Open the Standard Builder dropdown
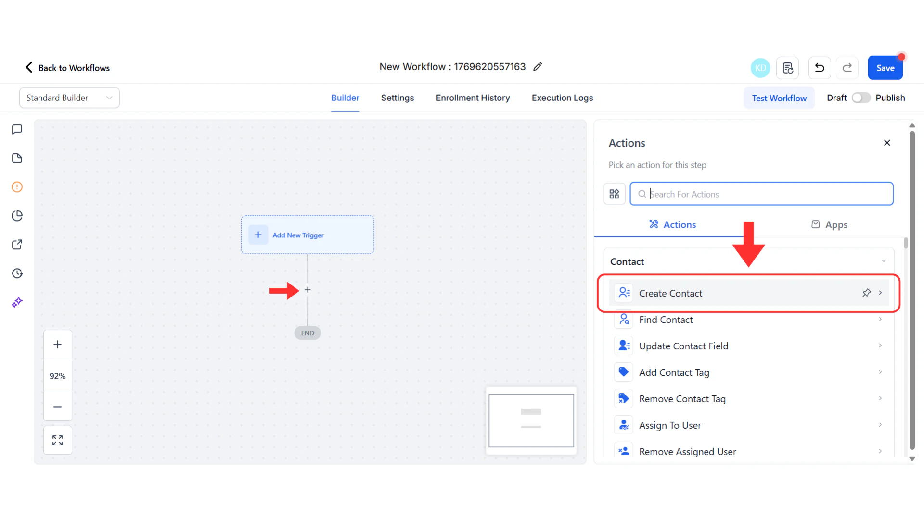The width and height of the screenshot is (924, 519). coord(69,98)
